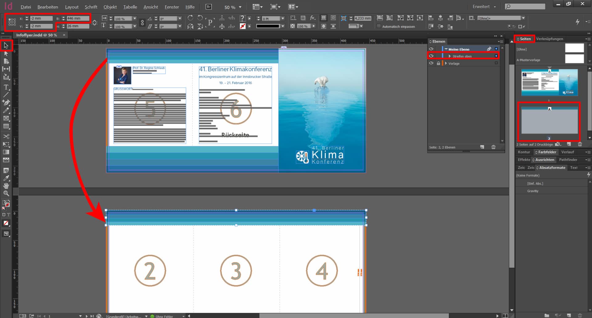
Task: Open Adobe Bridge with the Br icon
Action: [209, 7]
